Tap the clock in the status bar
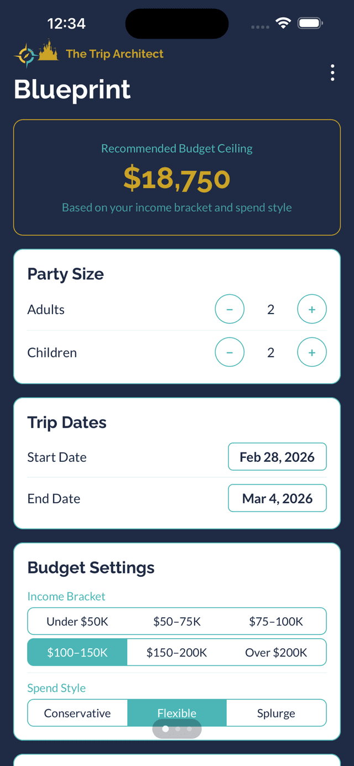This screenshot has width=354, height=766. [x=67, y=23]
